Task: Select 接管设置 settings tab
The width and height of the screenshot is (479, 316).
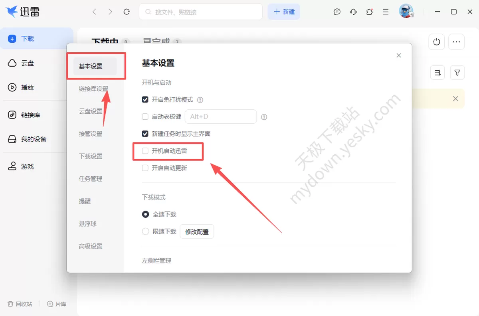Action: pos(91,134)
